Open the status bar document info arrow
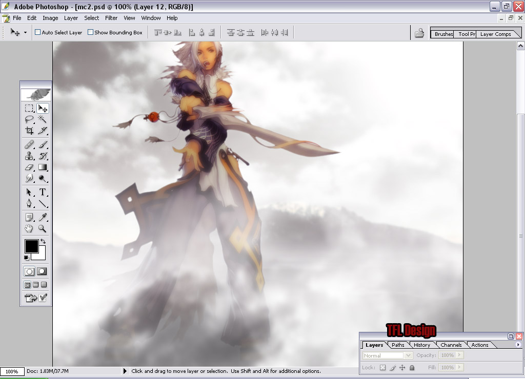This screenshot has width=525, height=379. 125,371
